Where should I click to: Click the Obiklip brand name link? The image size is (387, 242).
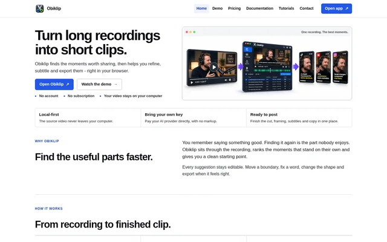pyautogui.click(x=54, y=8)
